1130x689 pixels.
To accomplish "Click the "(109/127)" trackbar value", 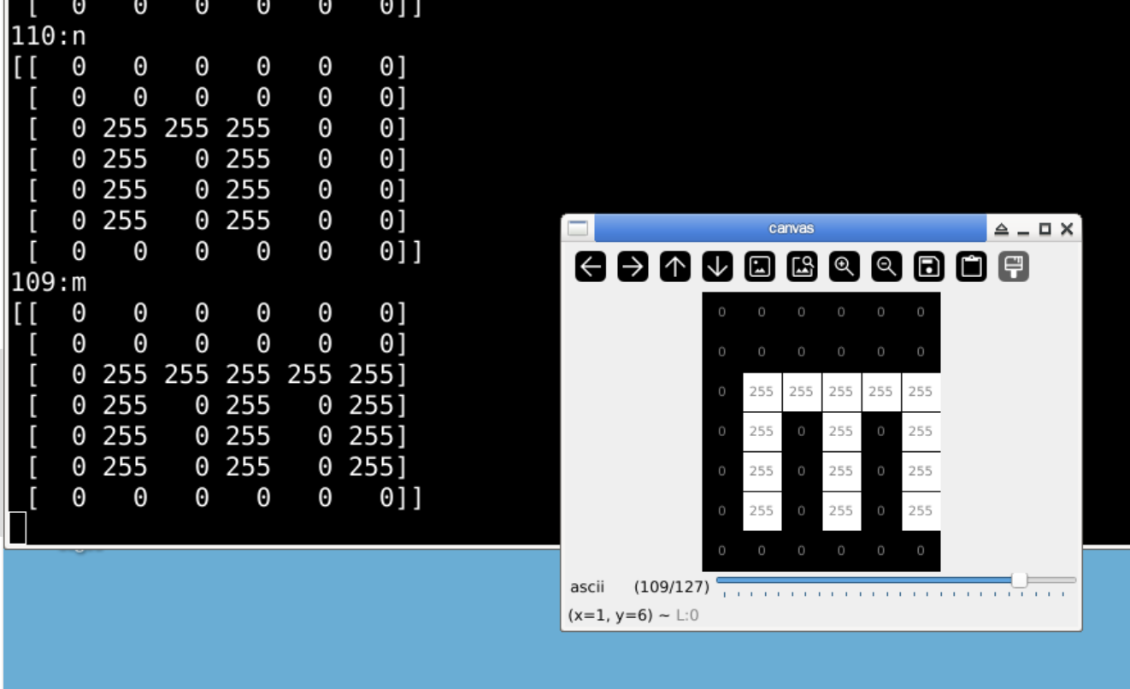I will pyautogui.click(x=672, y=587).
